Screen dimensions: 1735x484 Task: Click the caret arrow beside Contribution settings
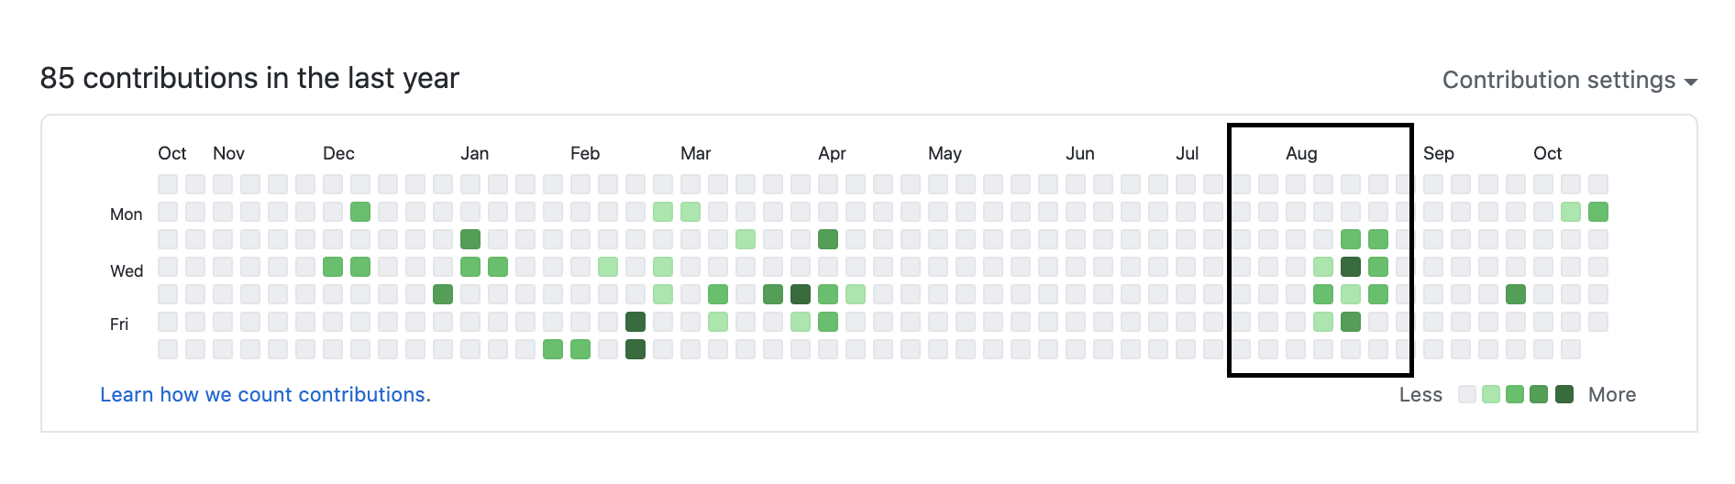tap(1691, 82)
